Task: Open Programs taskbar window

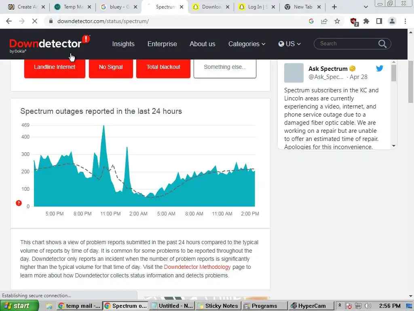Action: coord(264,306)
